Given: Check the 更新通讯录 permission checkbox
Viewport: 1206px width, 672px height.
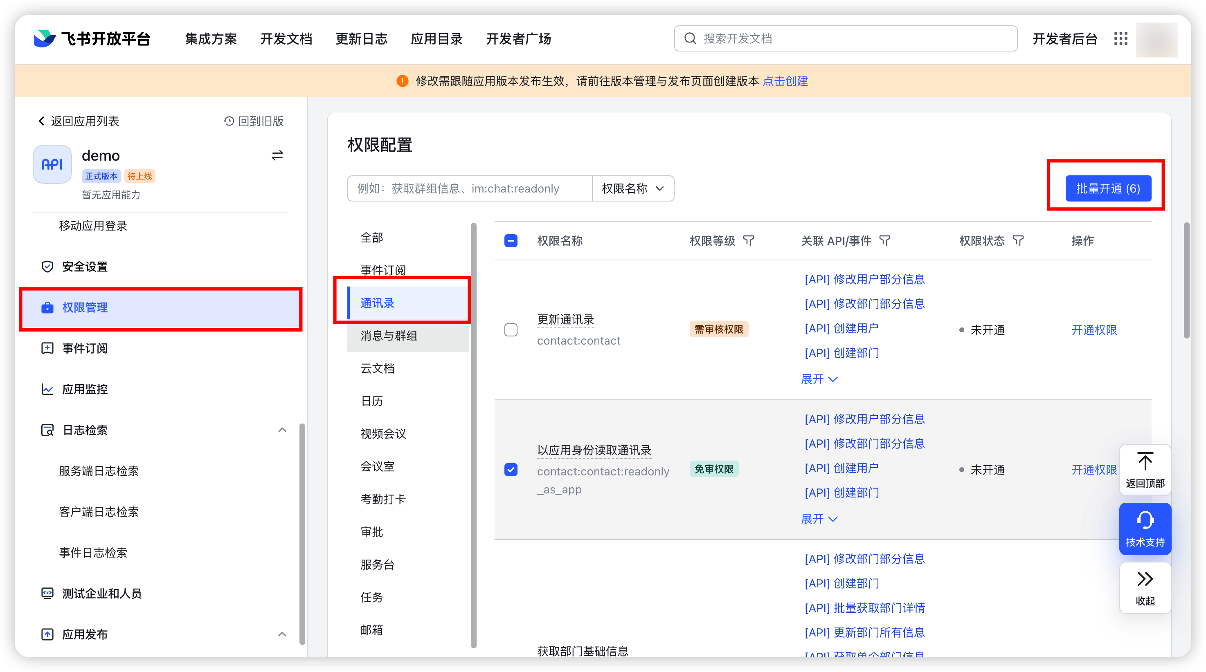Looking at the screenshot, I should coord(511,330).
